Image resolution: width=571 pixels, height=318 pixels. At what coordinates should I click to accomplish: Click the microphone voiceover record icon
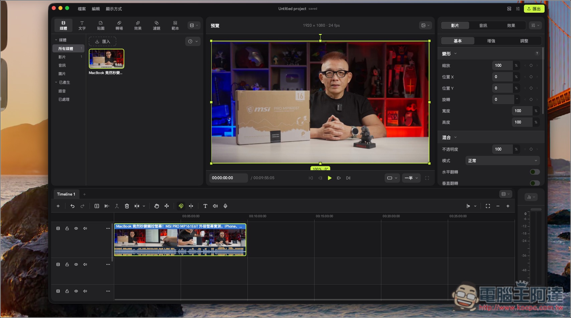[x=225, y=206]
